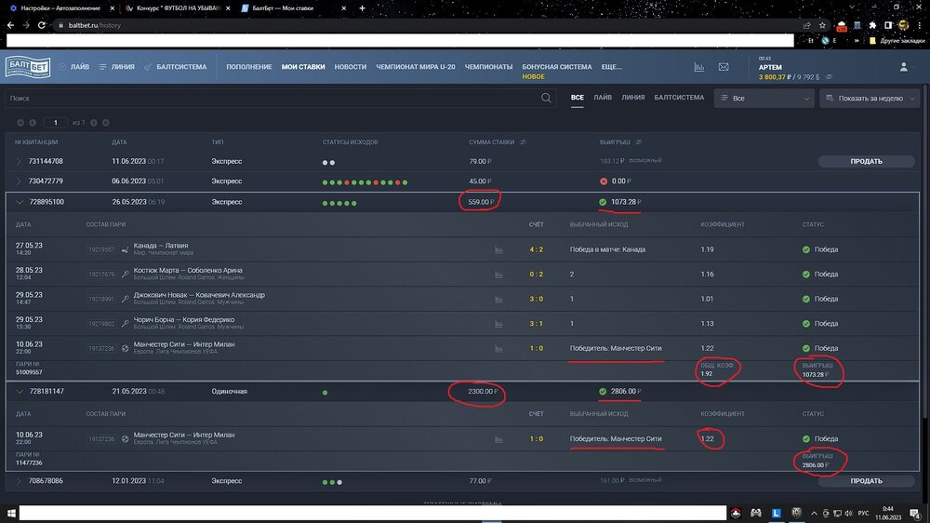Open the Все filter dropdown
The height and width of the screenshot is (523, 930).
tap(764, 98)
